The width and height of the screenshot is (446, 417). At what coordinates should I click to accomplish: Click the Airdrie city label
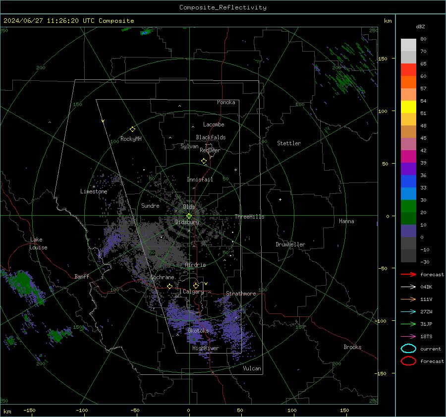click(195, 265)
